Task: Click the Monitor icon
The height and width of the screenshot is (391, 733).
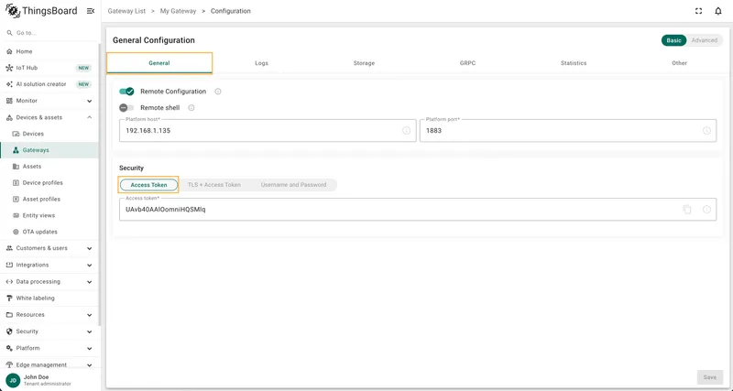Action: pyautogui.click(x=9, y=101)
